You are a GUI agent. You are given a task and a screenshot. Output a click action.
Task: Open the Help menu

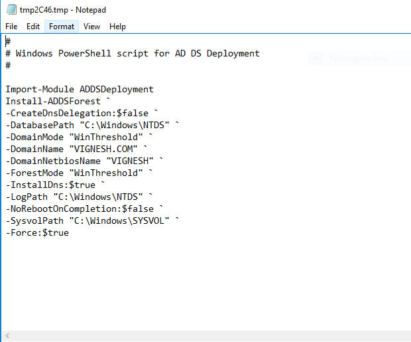click(117, 27)
